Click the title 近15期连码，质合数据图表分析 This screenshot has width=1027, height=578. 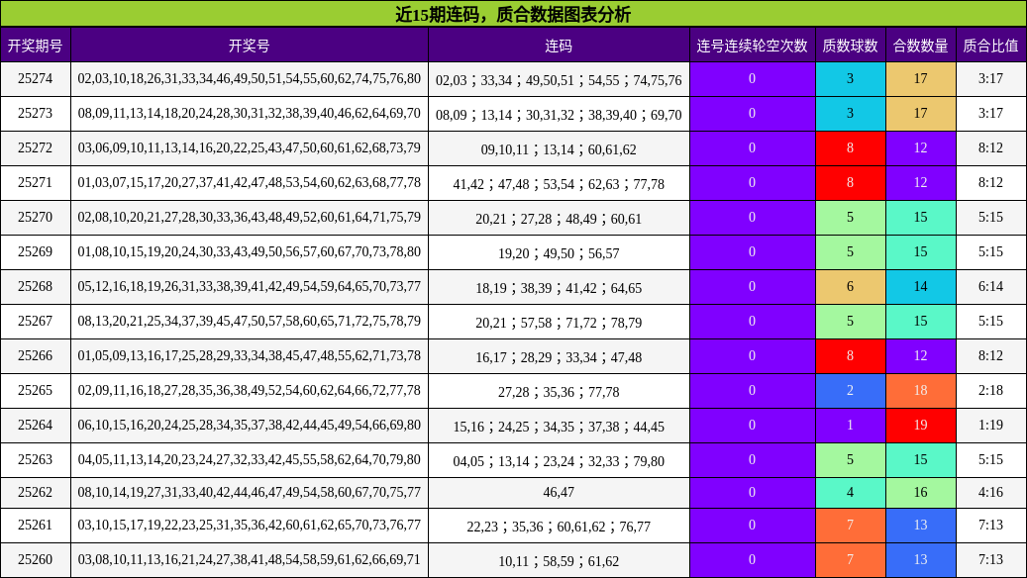click(513, 14)
